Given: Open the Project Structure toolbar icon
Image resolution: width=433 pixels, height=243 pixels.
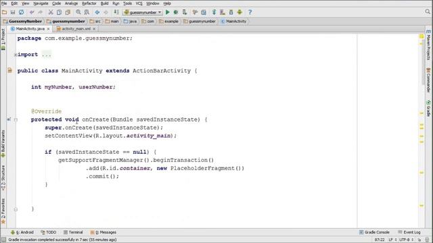Looking at the screenshot, I should click(204, 12).
